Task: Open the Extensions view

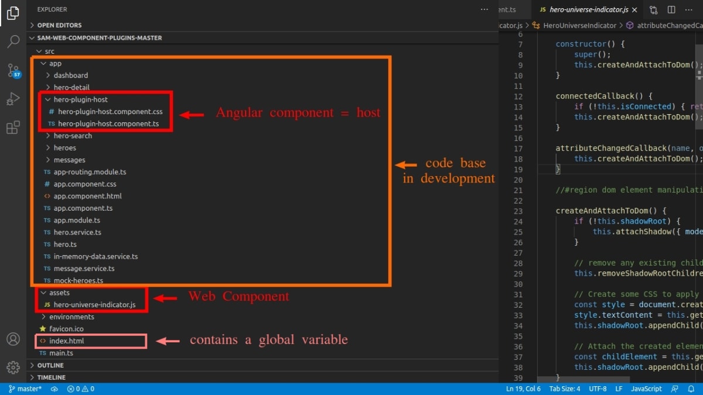Action: click(x=13, y=128)
